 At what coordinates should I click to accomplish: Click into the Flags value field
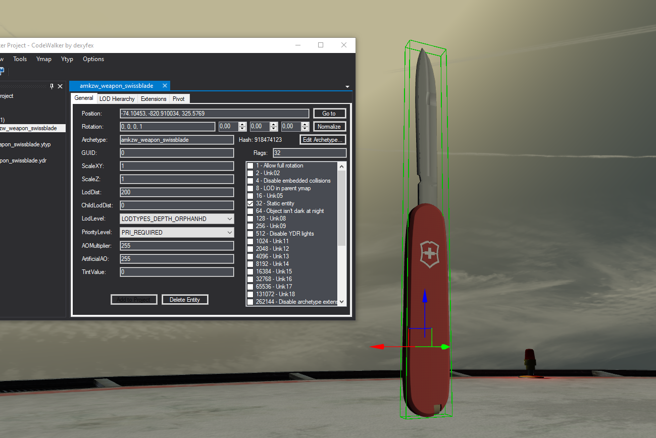310,153
